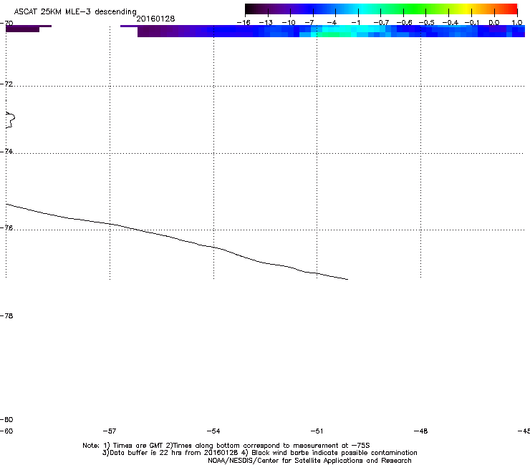Click the -0.4 color scale label
The image size is (530, 465).
click(450, 23)
